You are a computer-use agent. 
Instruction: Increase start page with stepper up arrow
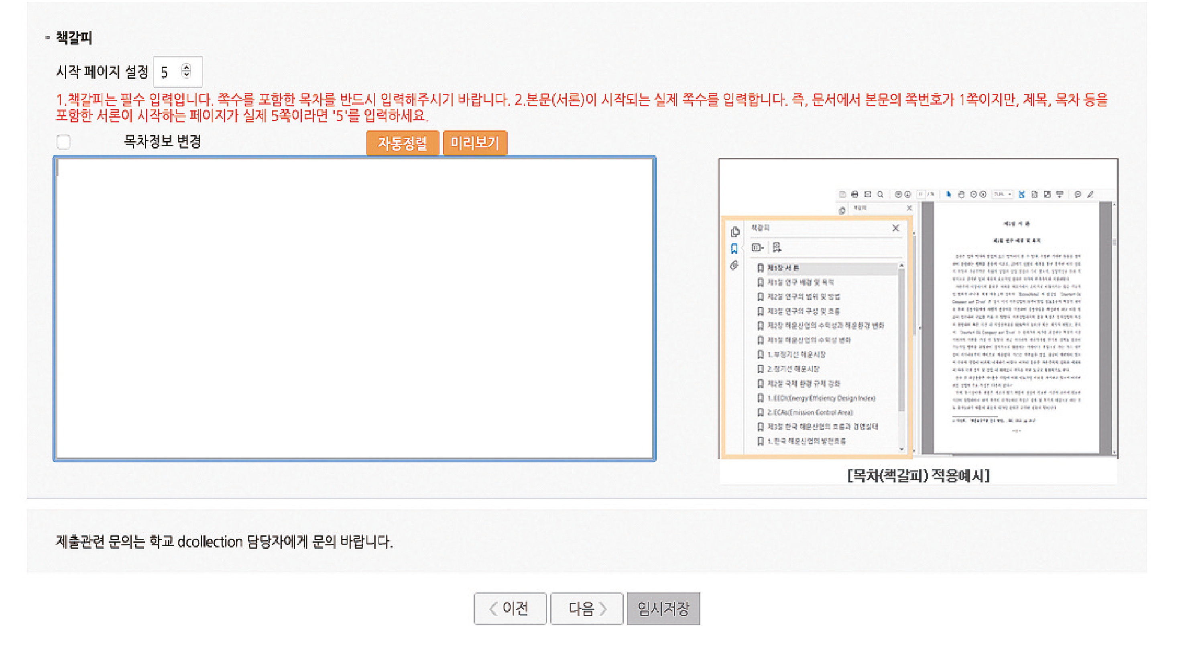click(x=186, y=67)
